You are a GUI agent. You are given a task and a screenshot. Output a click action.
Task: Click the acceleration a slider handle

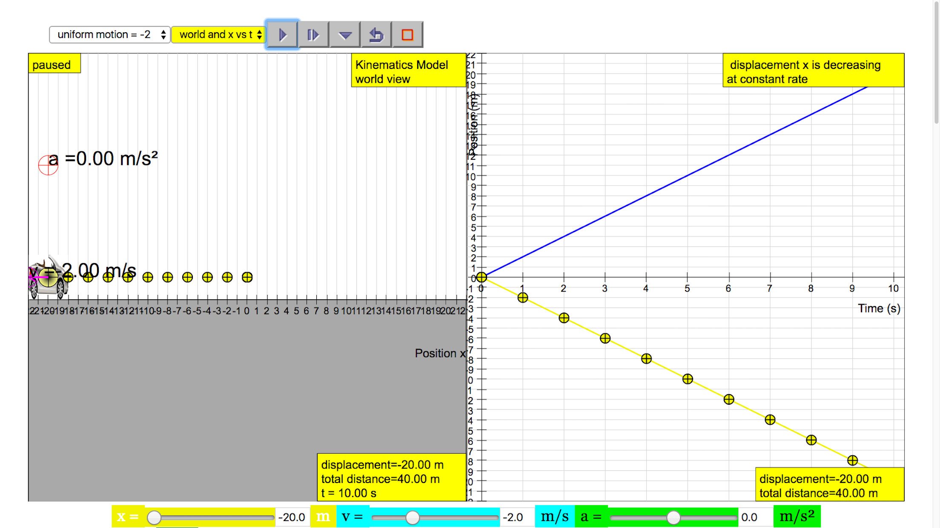[673, 517]
